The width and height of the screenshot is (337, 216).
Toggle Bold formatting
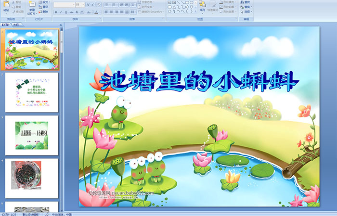56,12
